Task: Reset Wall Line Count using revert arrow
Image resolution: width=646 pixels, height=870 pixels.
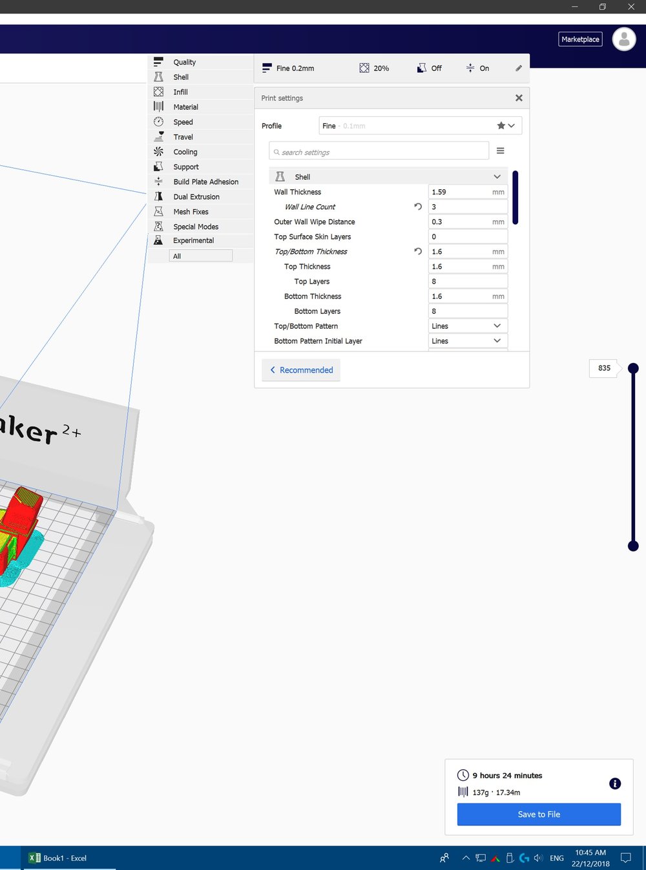Action: (418, 207)
